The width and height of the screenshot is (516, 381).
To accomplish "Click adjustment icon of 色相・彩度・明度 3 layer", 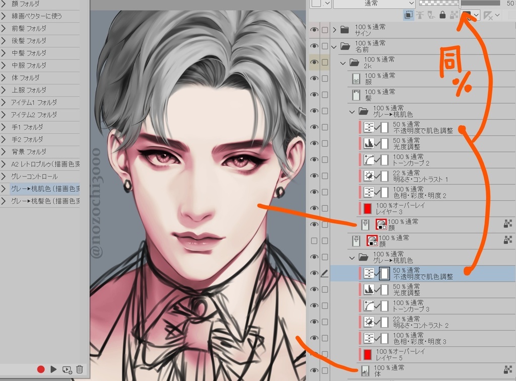I will [x=369, y=338].
